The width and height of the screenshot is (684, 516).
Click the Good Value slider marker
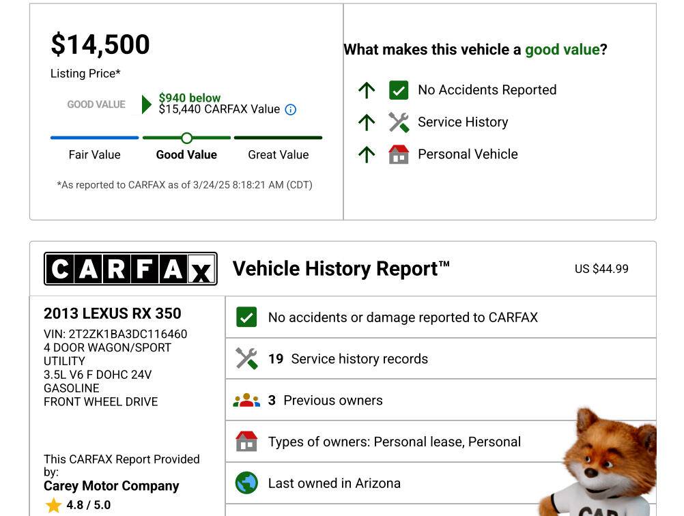tap(187, 139)
